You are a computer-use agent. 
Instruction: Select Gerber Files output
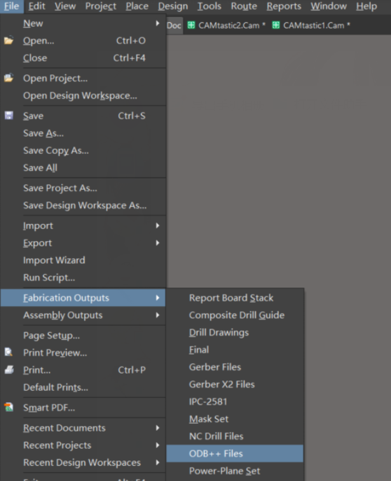tap(235, 367)
